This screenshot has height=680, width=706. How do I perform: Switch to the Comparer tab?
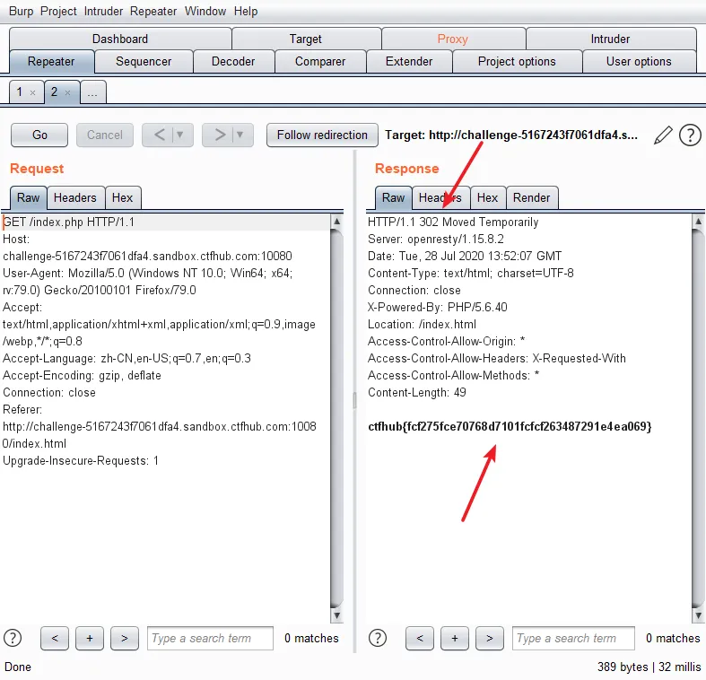click(x=320, y=61)
